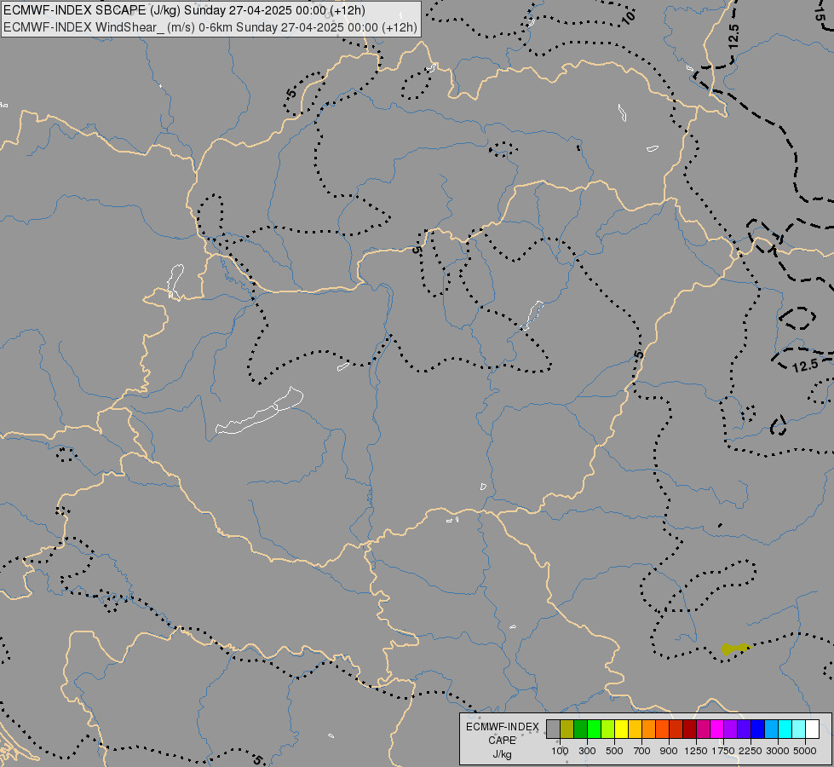This screenshot has width=834, height=767.
Task: Pick the white swatch at legend end
Action: coord(812,730)
